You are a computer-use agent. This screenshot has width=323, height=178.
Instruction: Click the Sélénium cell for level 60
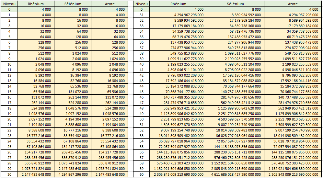pos(235,174)
